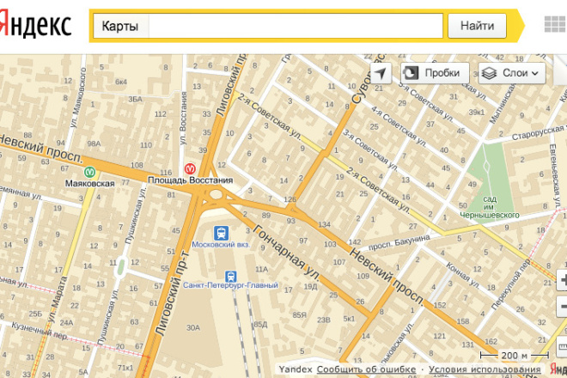Click the Yandex logo in bottom-right corner
The image size is (567, 378).
pos(558,369)
